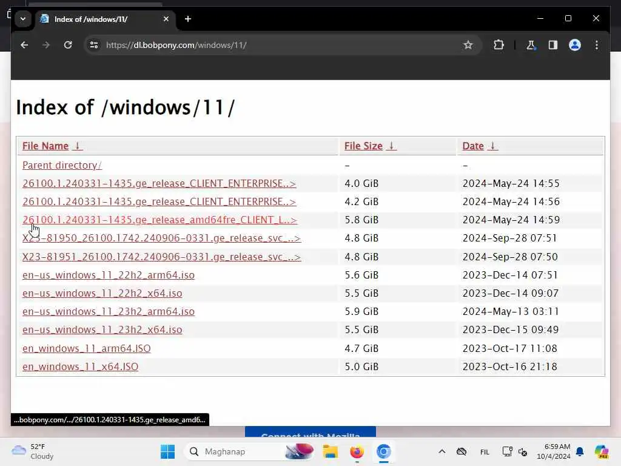Download en-us_windows_11_22h2_x64.iso
The height and width of the screenshot is (466, 621).
click(x=102, y=293)
